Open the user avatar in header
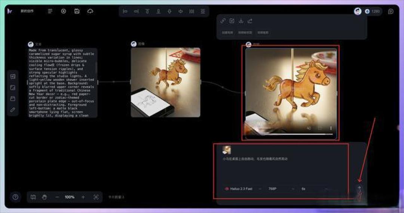The width and height of the screenshot is (404, 213). click(358, 11)
